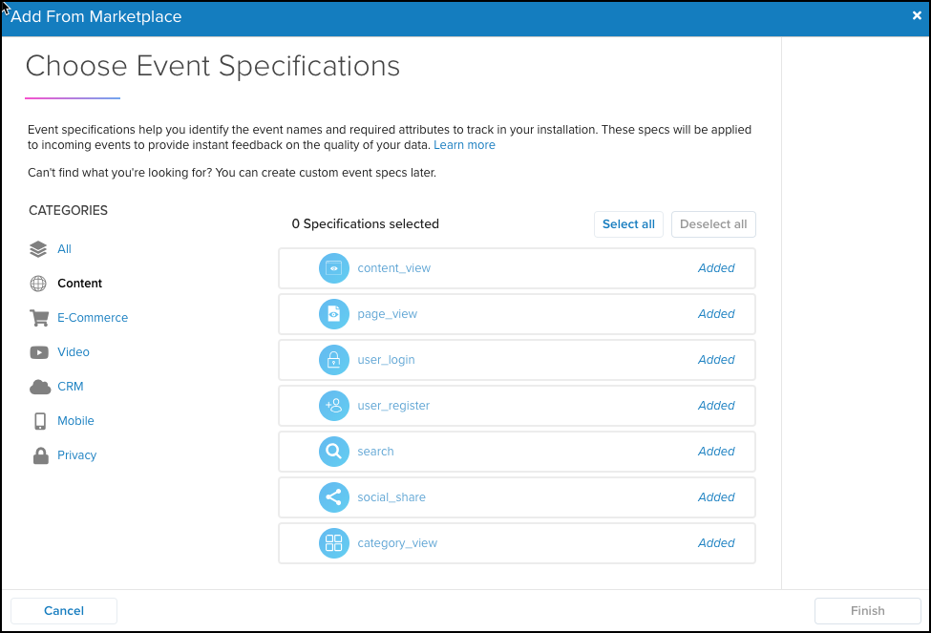Image resolution: width=931 pixels, height=633 pixels.
Task: Click the CRM cloud icon
Action: [39, 387]
